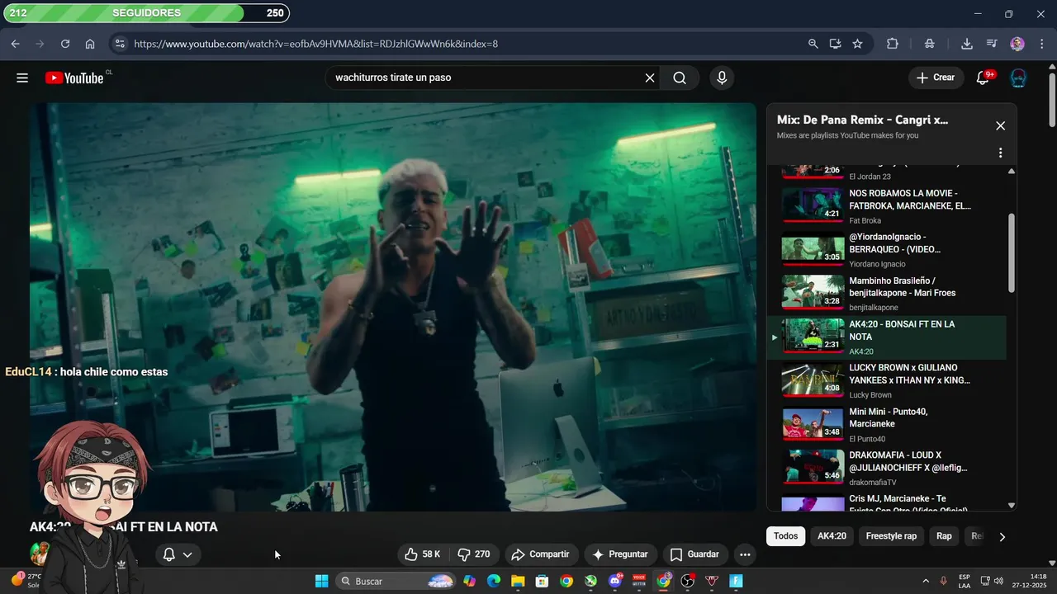Open media controls in browser toolbar
1057x594 pixels.
(993, 44)
